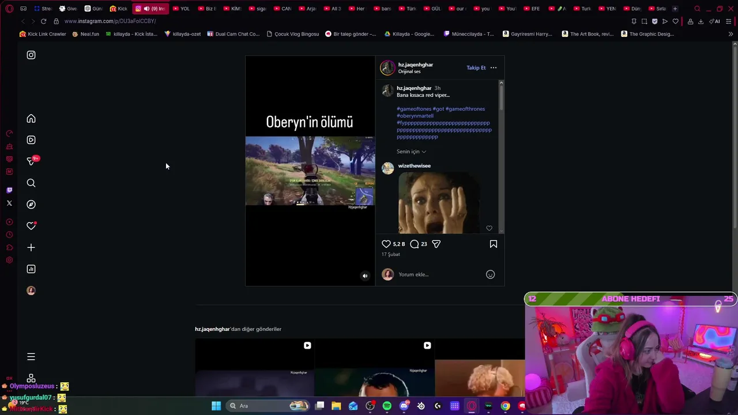Open the hz.jaqenhghar avatar in post header
This screenshot has height=415, width=738.
pos(387,68)
